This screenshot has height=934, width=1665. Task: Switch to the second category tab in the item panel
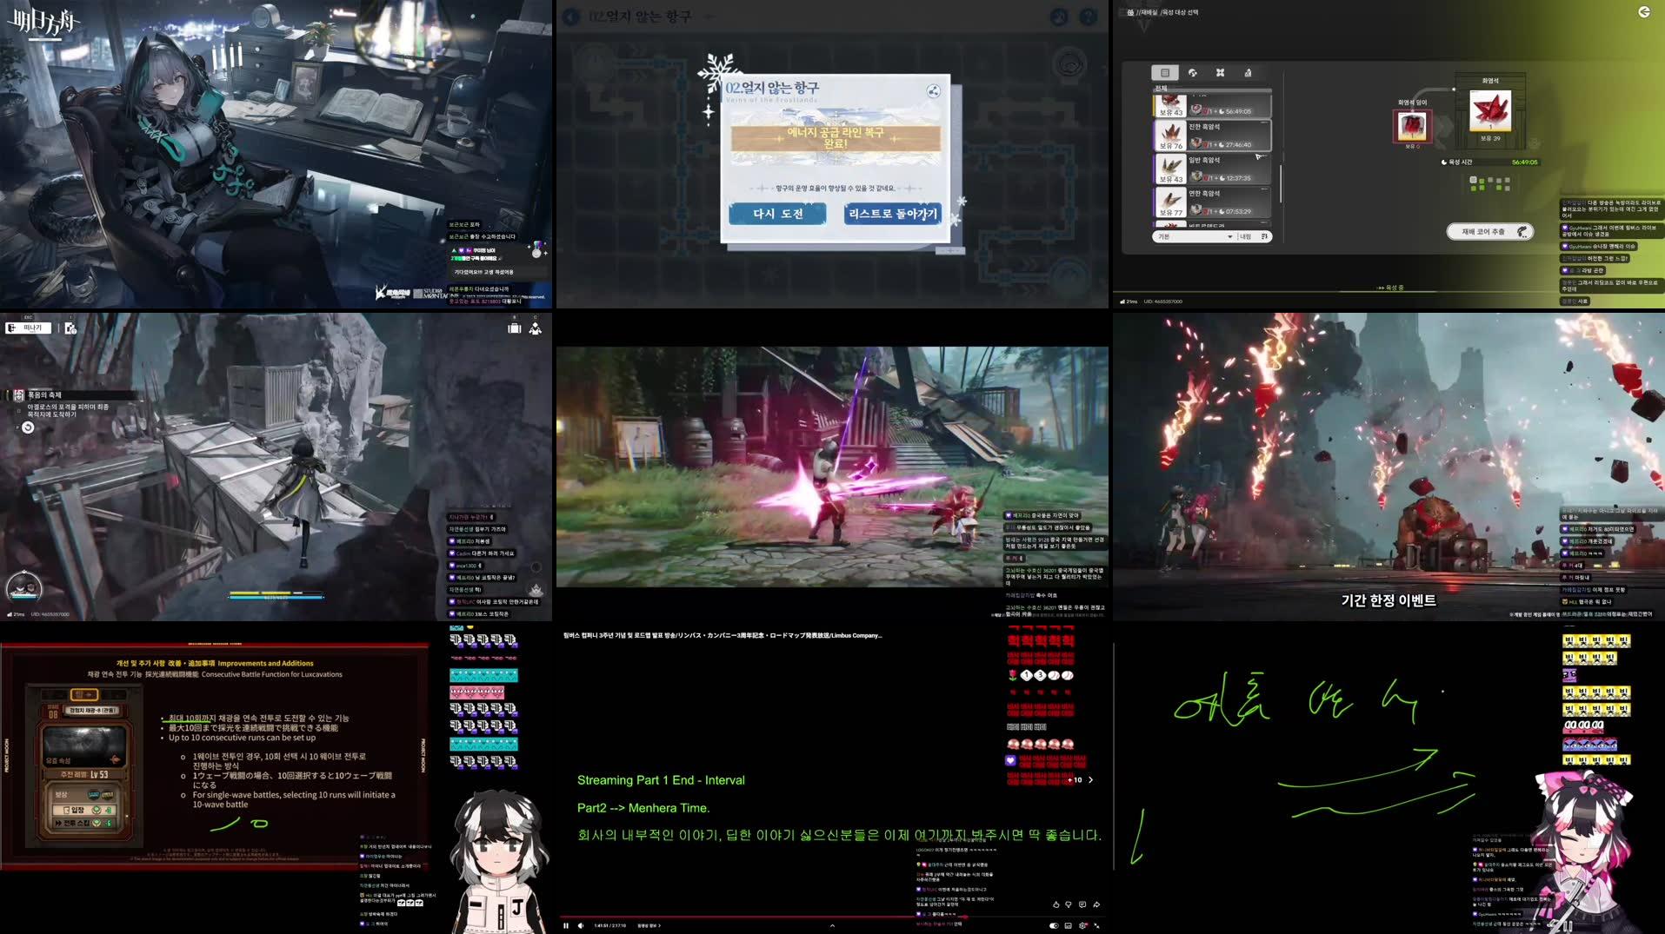[1193, 73]
